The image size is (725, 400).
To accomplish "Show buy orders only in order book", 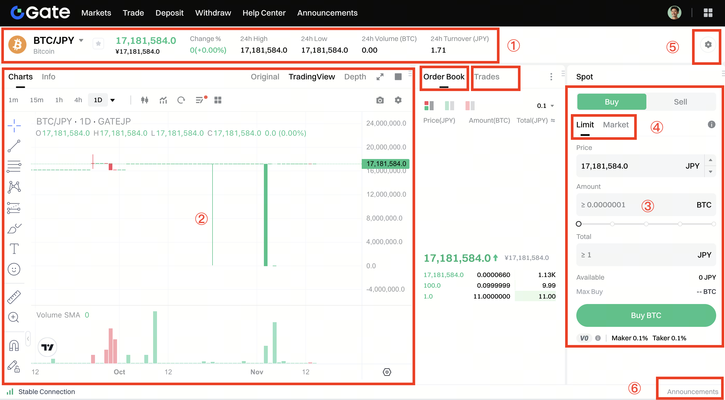I will pos(449,106).
